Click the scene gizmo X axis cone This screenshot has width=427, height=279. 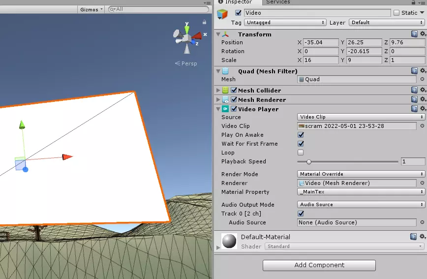coord(197,36)
